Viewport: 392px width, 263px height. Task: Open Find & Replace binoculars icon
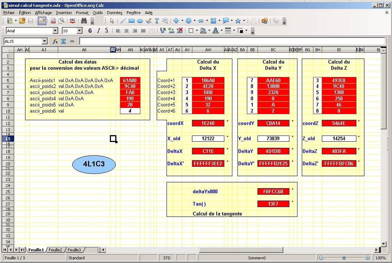tap(84, 21)
